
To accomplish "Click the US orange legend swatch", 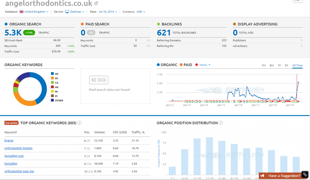I will pyautogui.click(x=52, y=78).
